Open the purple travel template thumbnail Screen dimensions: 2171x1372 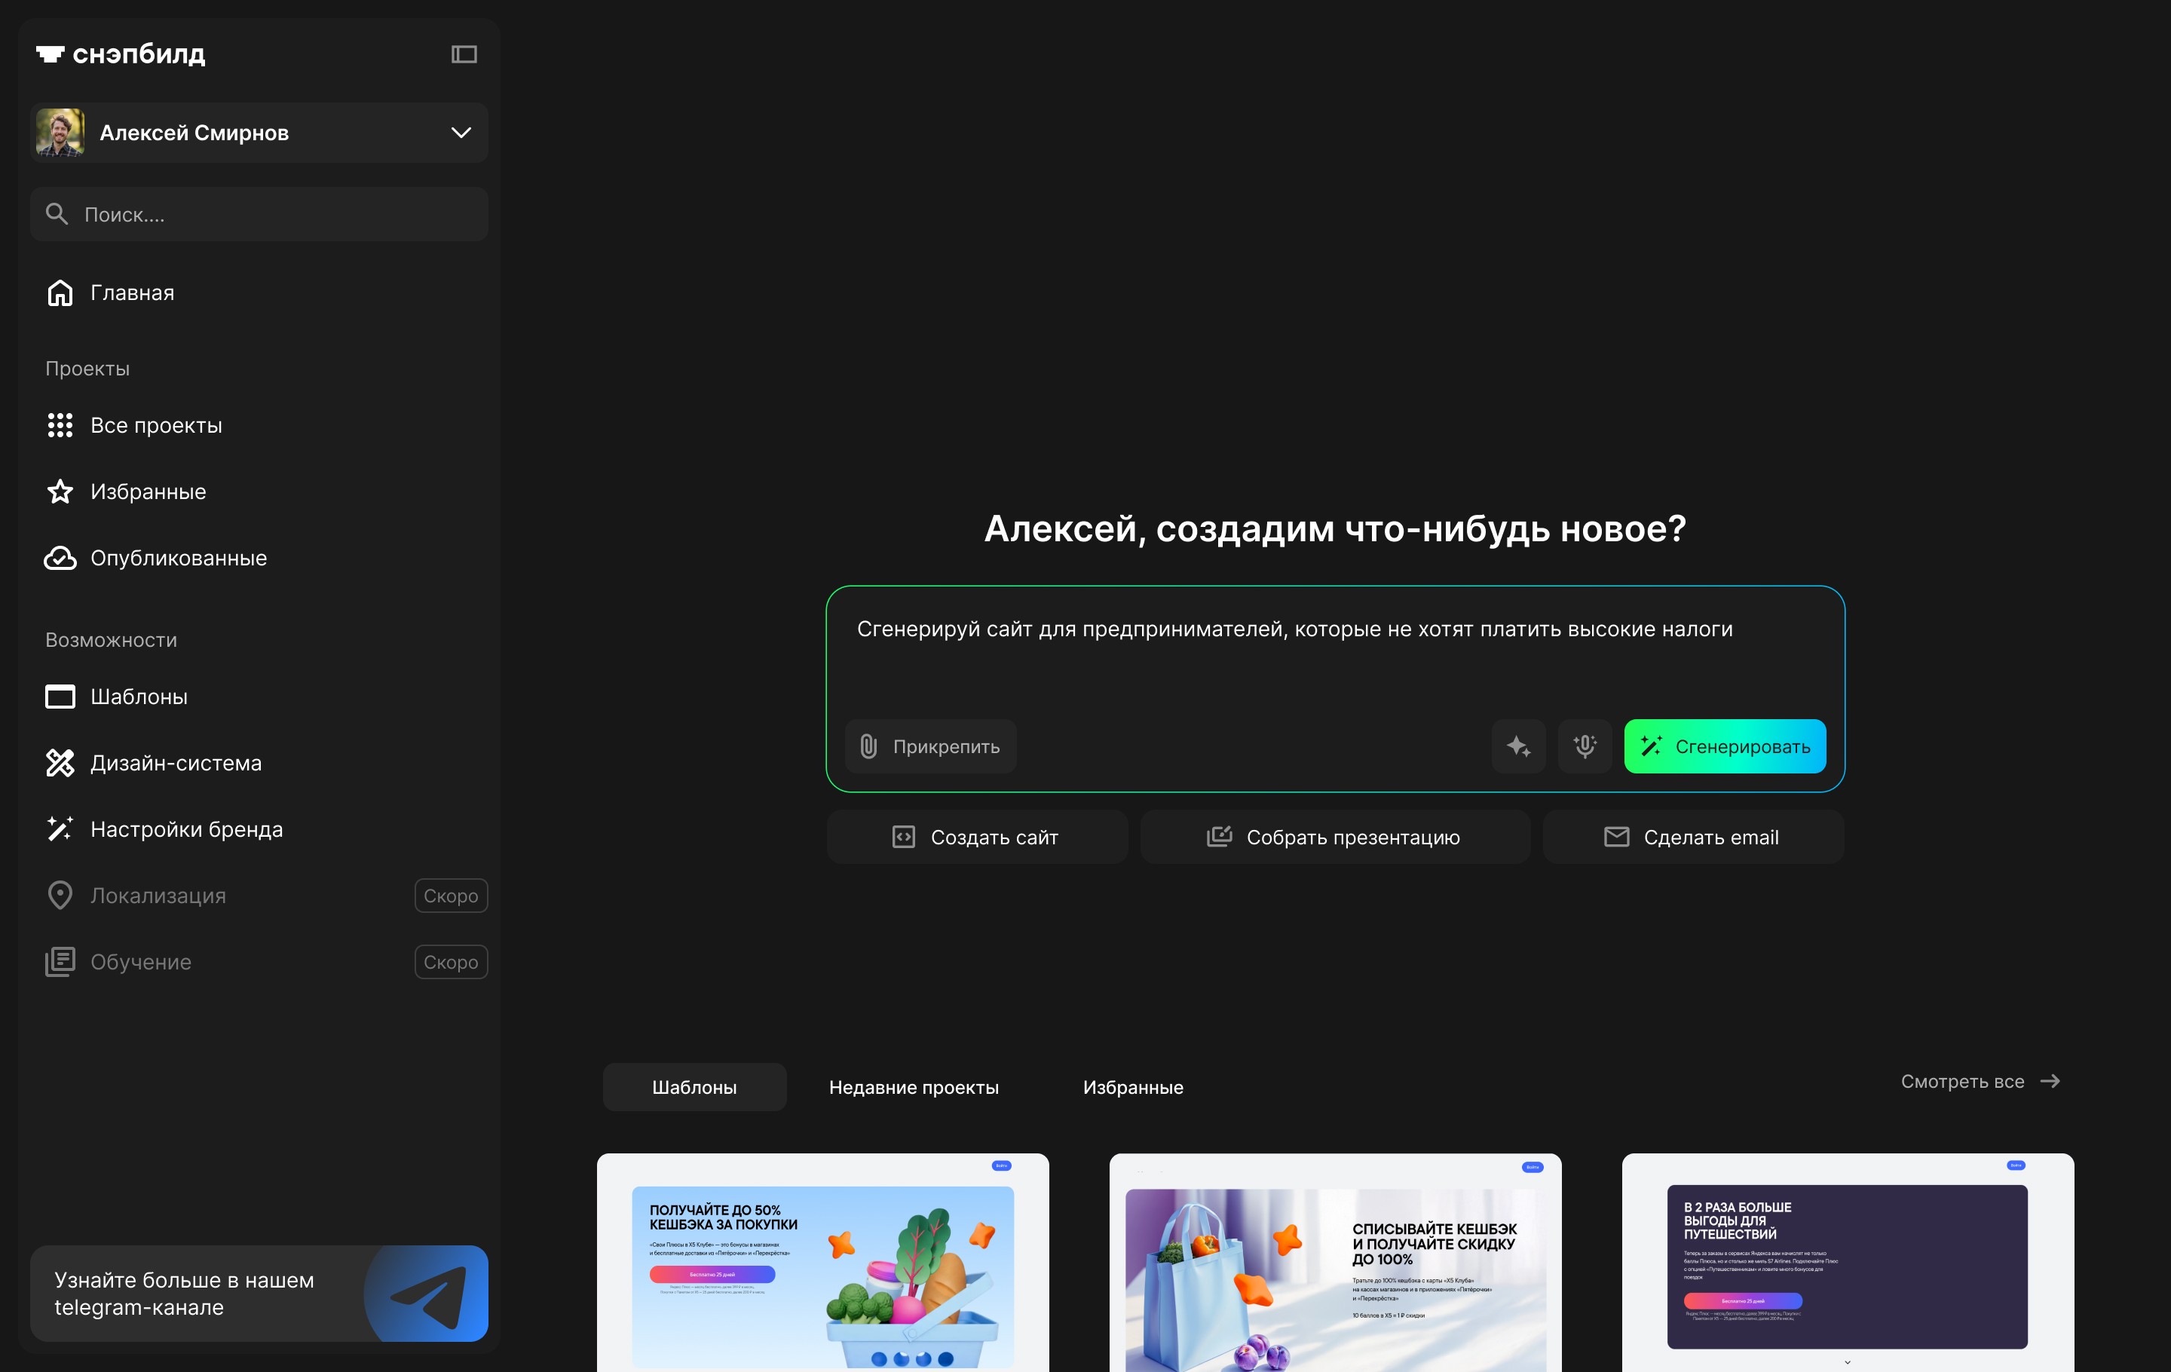(x=1846, y=1262)
